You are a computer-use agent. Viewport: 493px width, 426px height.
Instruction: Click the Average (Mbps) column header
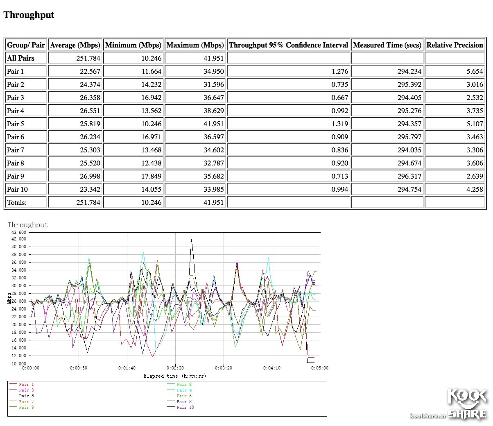point(75,45)
